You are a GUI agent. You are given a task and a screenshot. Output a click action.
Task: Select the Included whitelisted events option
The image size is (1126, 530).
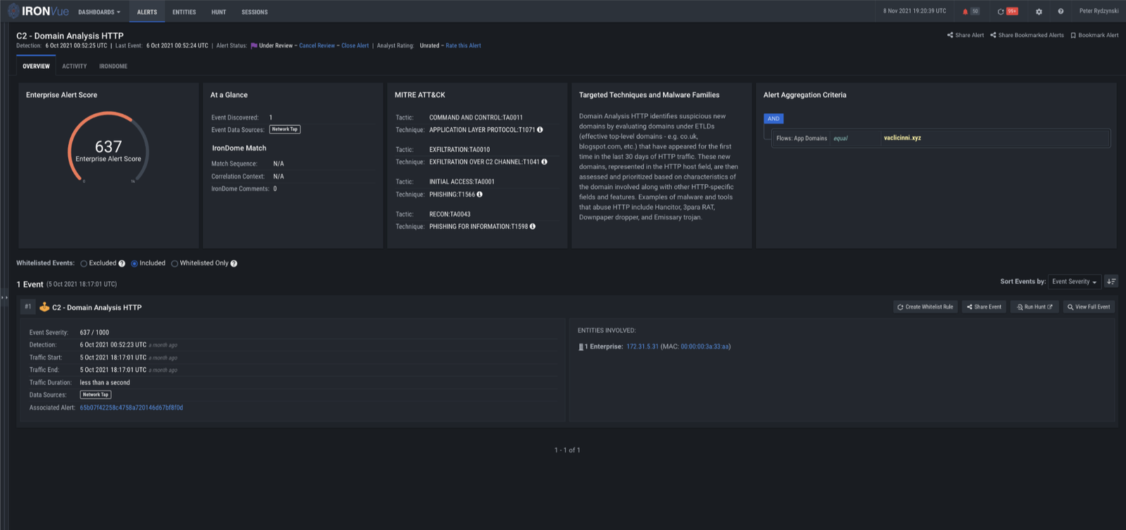click(134, 264)
